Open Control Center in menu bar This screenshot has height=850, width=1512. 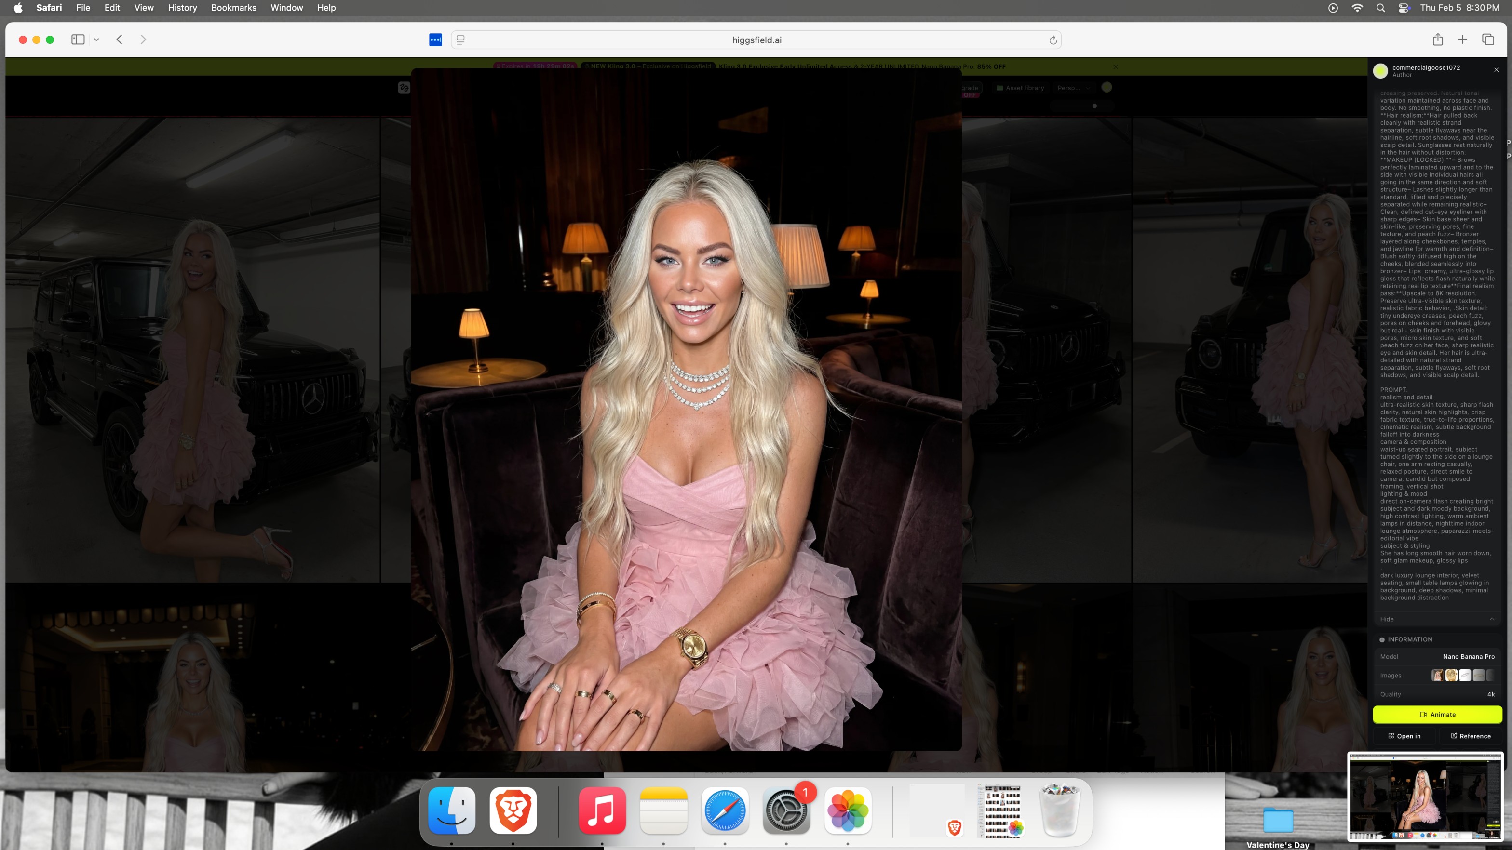(x=1404, y=8)
